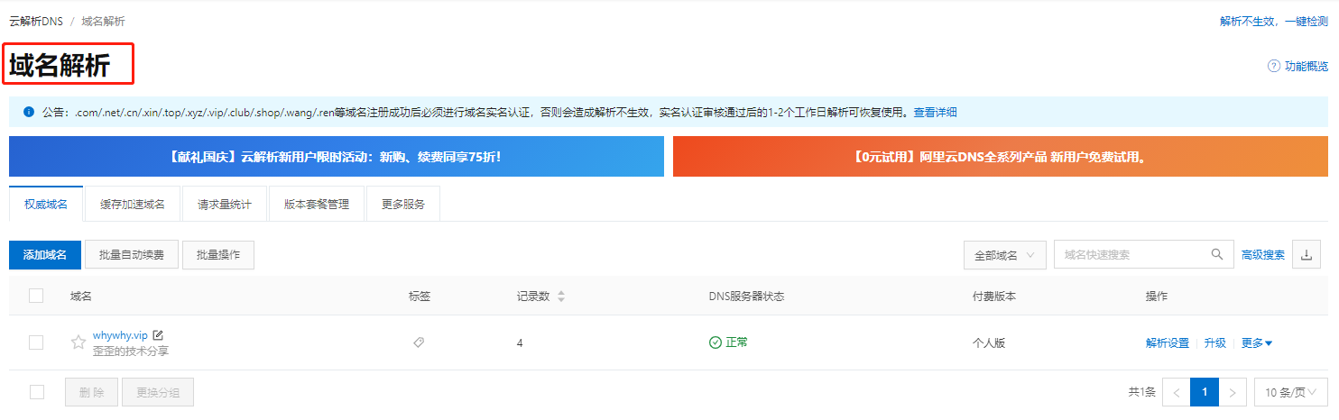This screenshot has height=420, width=1339.
Task: Click 查看详细 in the announcement
Action: tap(935, 113)
